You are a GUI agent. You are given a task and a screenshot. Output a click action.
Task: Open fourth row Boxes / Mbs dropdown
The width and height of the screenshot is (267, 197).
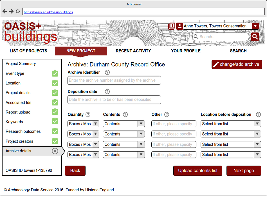click(84, 155)
